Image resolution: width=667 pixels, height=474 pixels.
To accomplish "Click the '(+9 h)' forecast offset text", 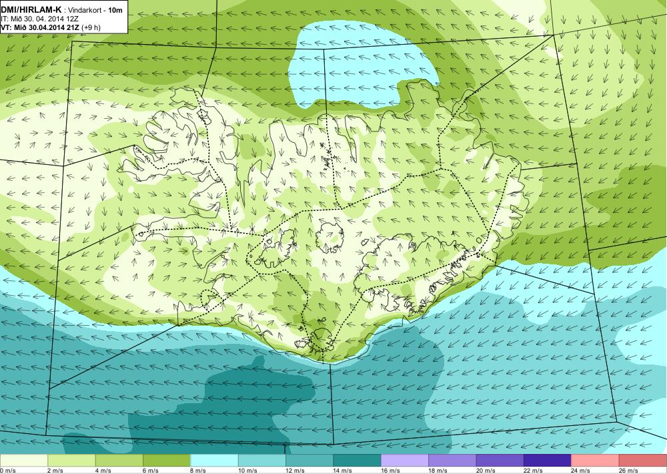I will [x=91, y=27].
